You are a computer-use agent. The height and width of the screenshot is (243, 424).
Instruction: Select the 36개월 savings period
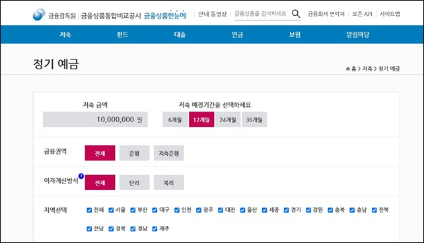[254, 120]
